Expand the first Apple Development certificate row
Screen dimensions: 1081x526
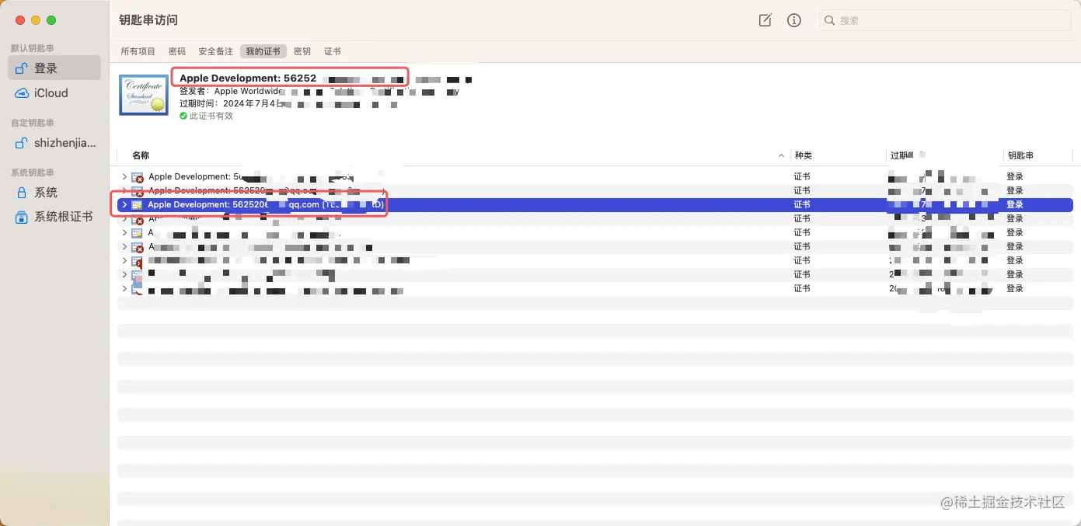(124, 176)
